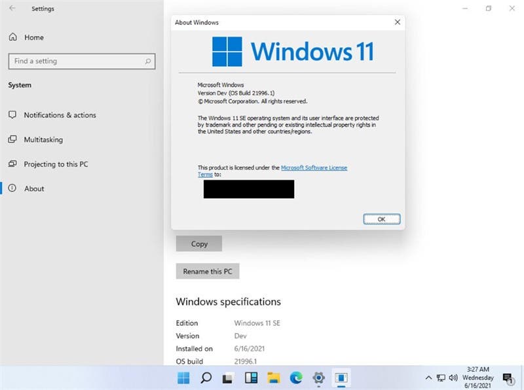Click the About info icon in the sidebar
The width and height of the screenshot is (524, 390).
tap(13, 188)
